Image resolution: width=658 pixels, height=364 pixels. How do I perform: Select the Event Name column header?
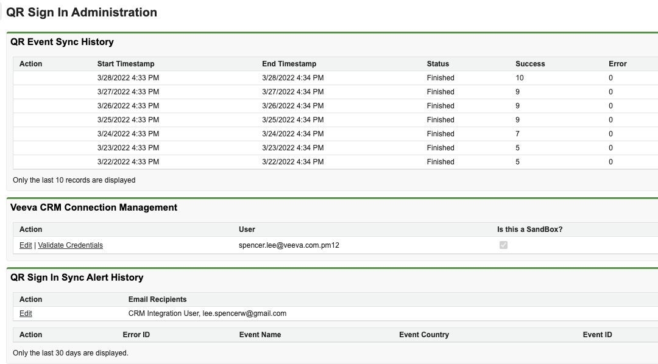coord(260,335)
